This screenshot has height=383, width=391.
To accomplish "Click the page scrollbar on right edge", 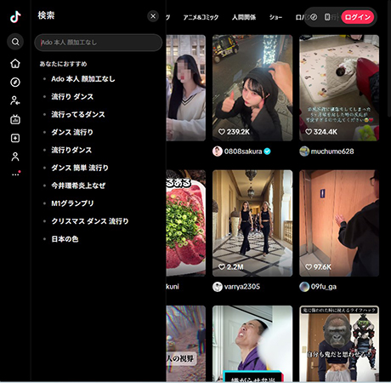I will 389,60.
